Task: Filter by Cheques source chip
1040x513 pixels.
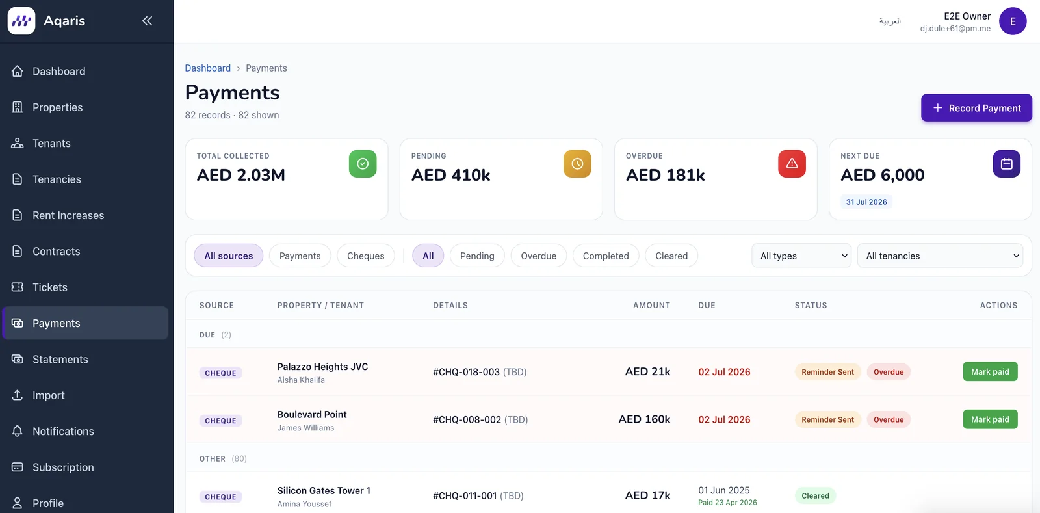Action: [366, 256]
